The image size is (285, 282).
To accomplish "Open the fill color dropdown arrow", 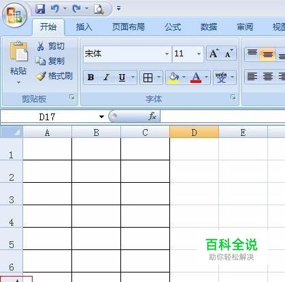I will 184,77.
